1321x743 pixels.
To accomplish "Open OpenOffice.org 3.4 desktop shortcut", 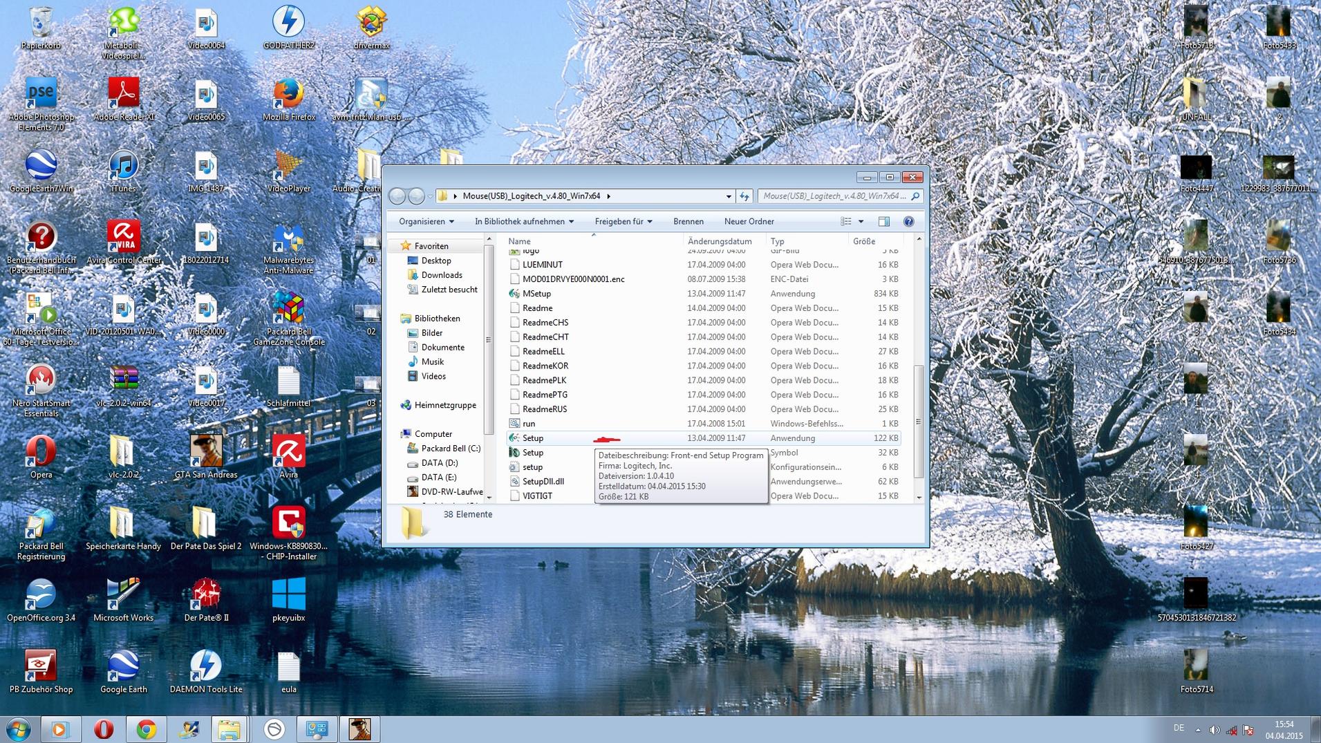I will [x=41, y=600].
